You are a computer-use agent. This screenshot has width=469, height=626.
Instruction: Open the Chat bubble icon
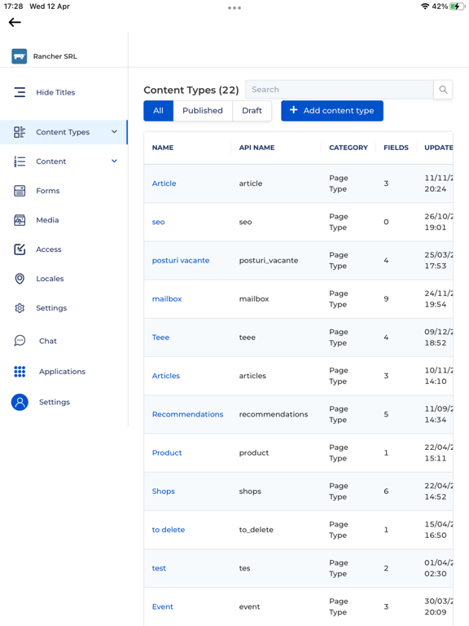pyautogui.click(x=20, y=341)
